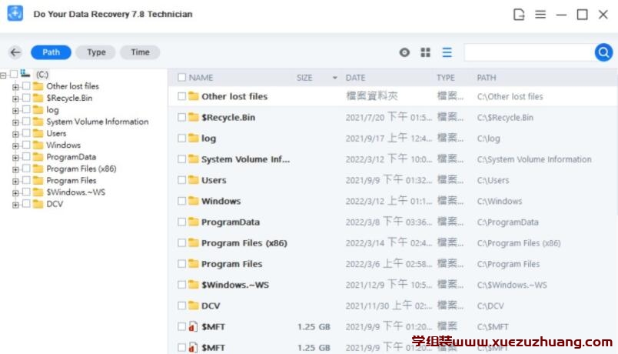Screen dimensions: 618x354
Task: Click the first $MFT file icon
Action: (193, 327)
